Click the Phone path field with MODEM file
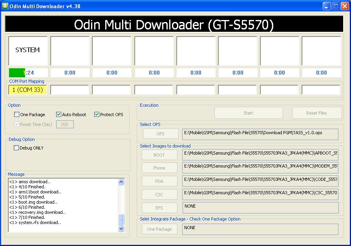 (260, 168)
